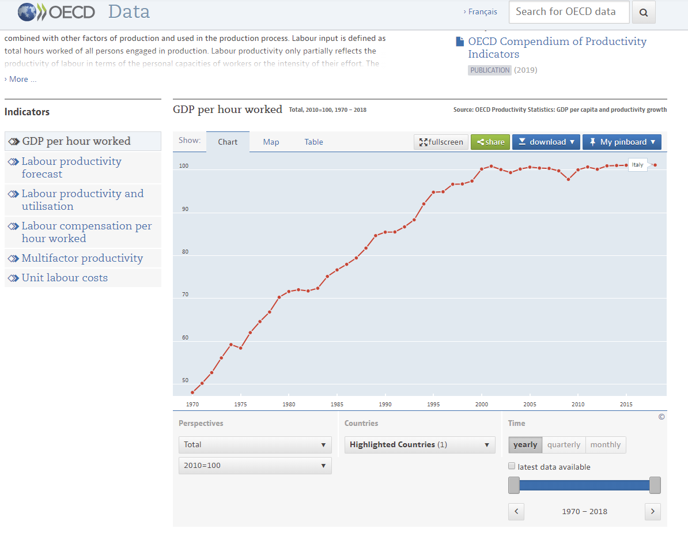Enable latest data available checkbox

[x=512, y=466]
